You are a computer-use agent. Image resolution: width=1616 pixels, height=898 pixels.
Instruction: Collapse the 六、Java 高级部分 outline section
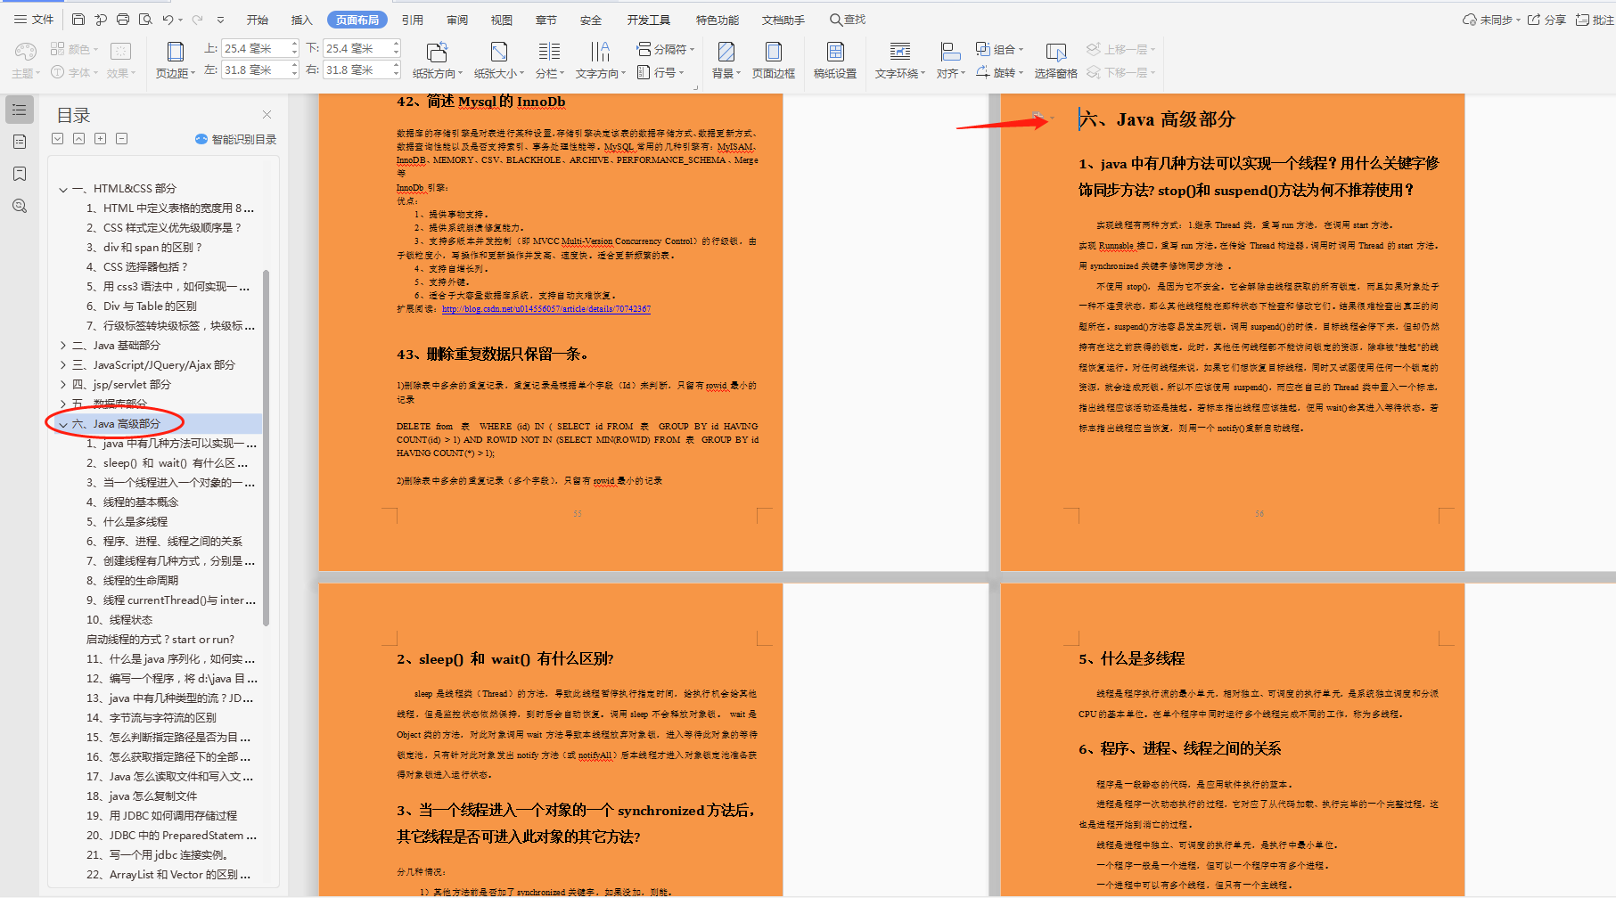point(63,424)
